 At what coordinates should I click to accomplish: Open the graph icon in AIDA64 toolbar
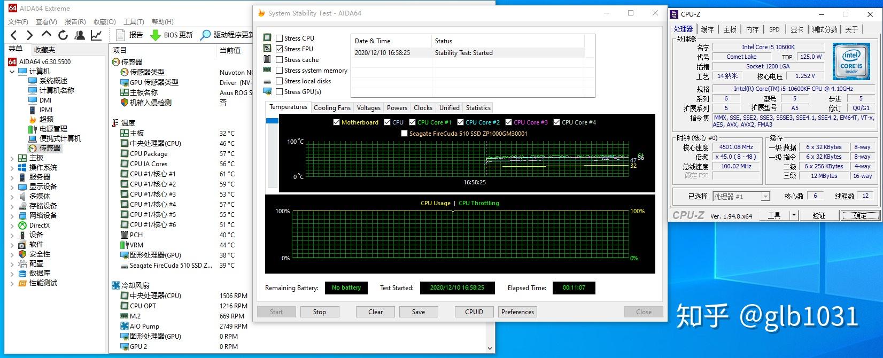click(x=96, y=35)
